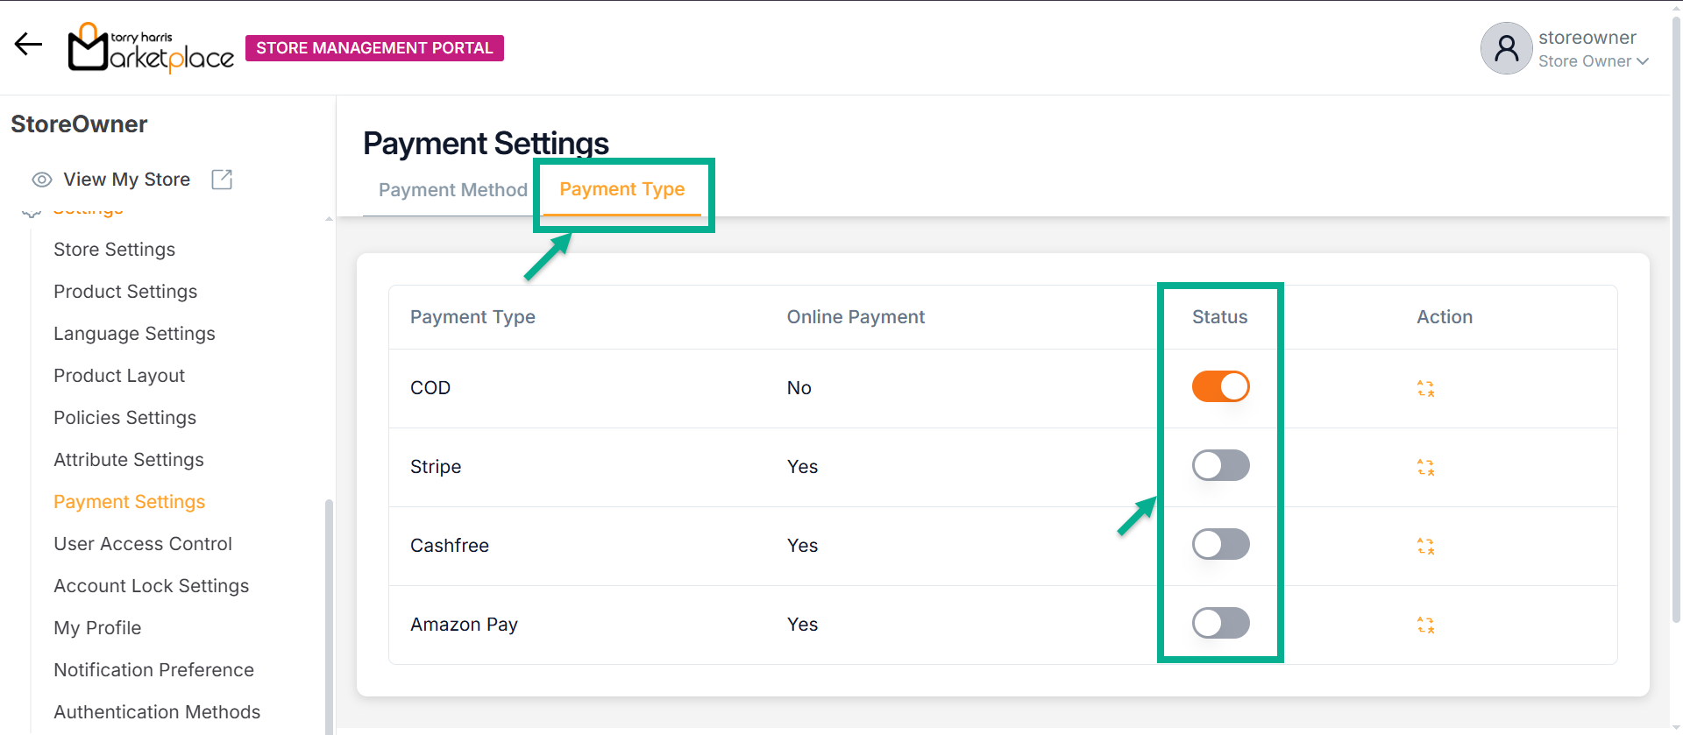Switch to the Payment Method tab
This screenshot has width=1683, height=735.
point(452,190)
